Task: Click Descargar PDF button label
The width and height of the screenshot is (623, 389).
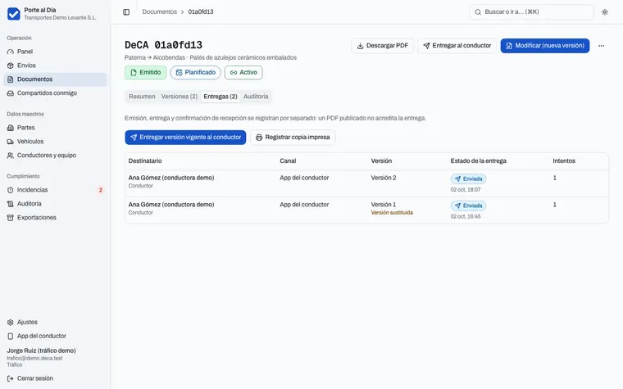Action: pyautogui.click(x=387, y=46)
